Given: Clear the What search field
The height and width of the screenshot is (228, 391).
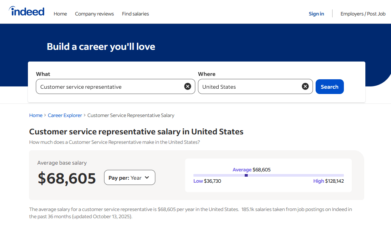Looking at the screenshot, I should [187, 86].
